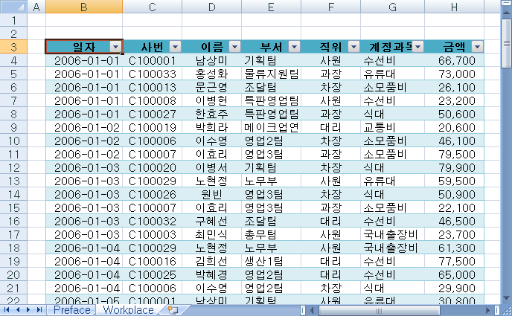512x316 pixels.
Task: Click the select all corner button
Action: [13, 7]
